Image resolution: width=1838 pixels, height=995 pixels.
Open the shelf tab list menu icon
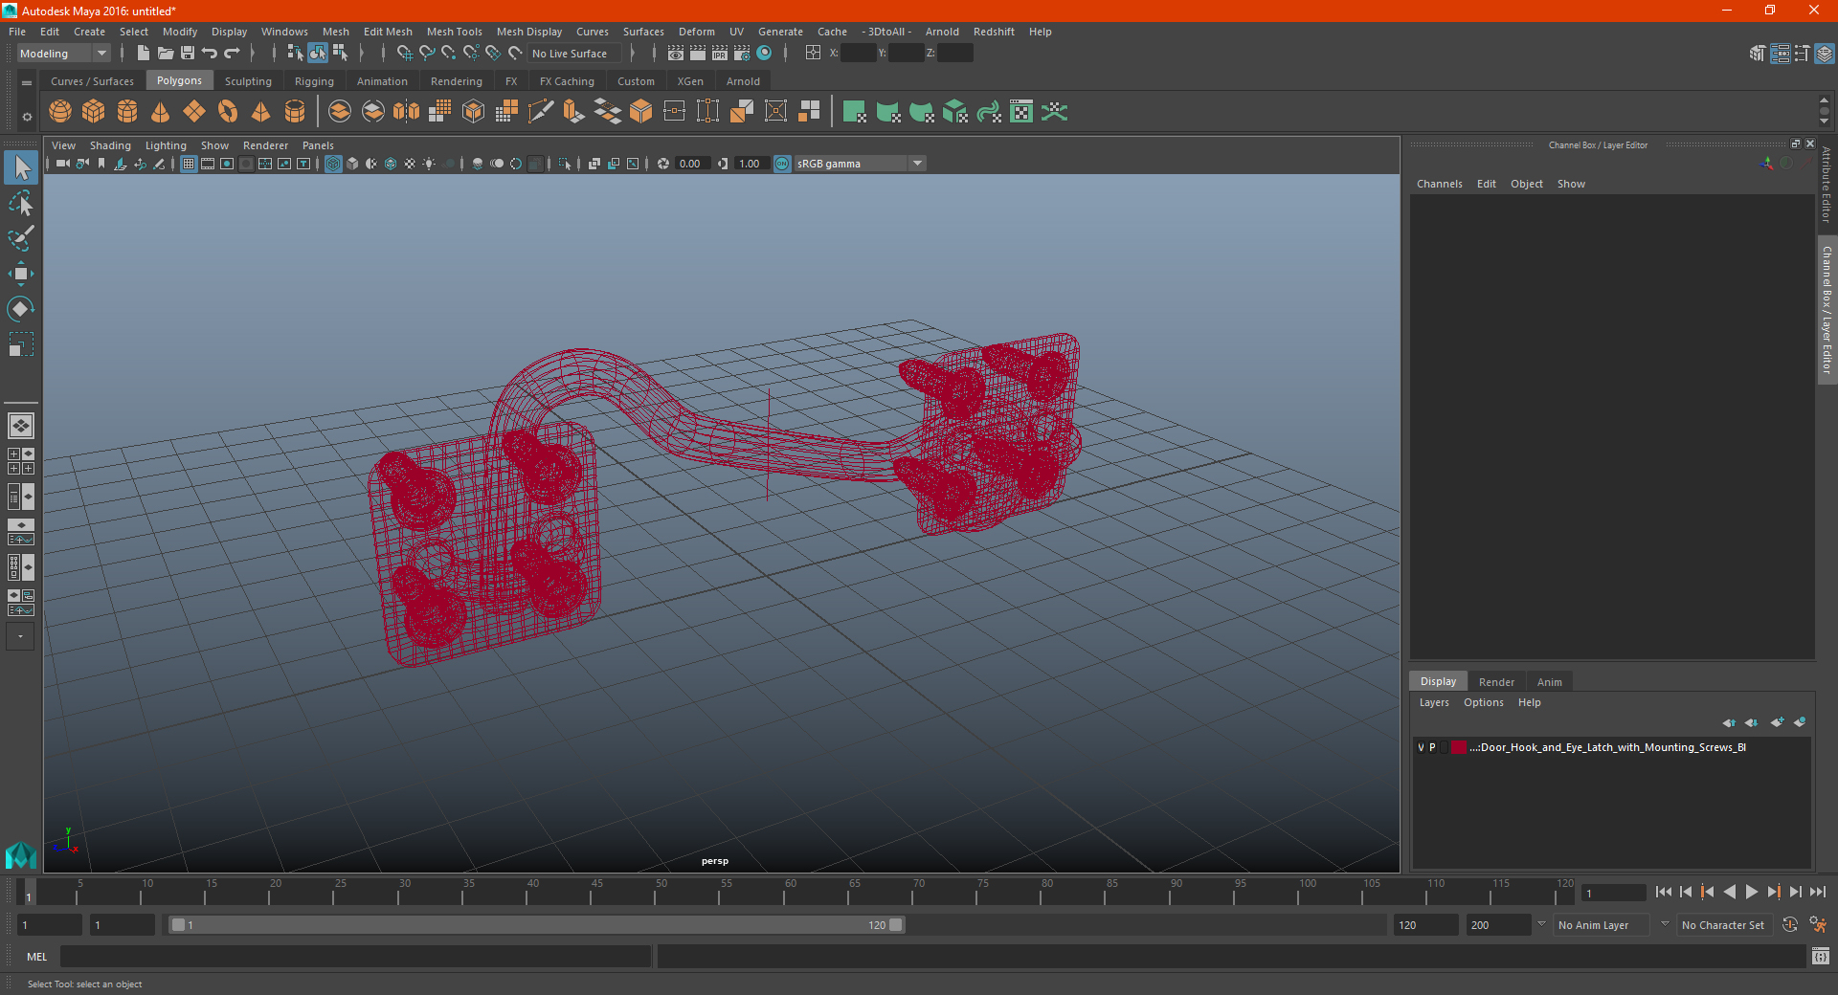[x=27, y=83]
